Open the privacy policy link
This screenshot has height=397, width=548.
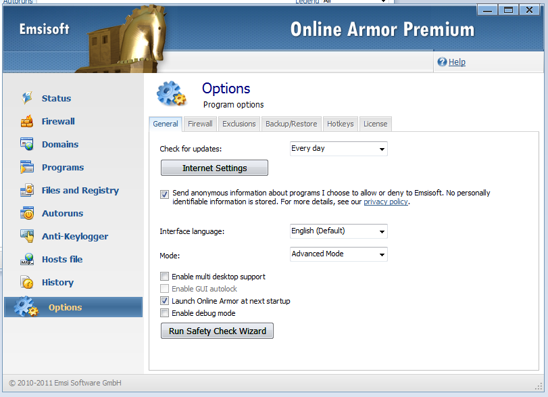(x=386, y=202)
